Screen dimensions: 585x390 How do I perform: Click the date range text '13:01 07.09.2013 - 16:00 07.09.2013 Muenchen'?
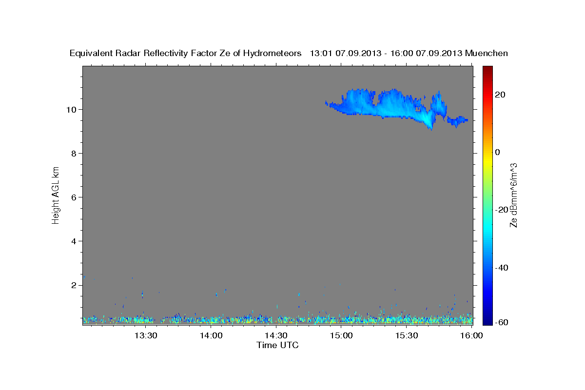coord(409,53)
